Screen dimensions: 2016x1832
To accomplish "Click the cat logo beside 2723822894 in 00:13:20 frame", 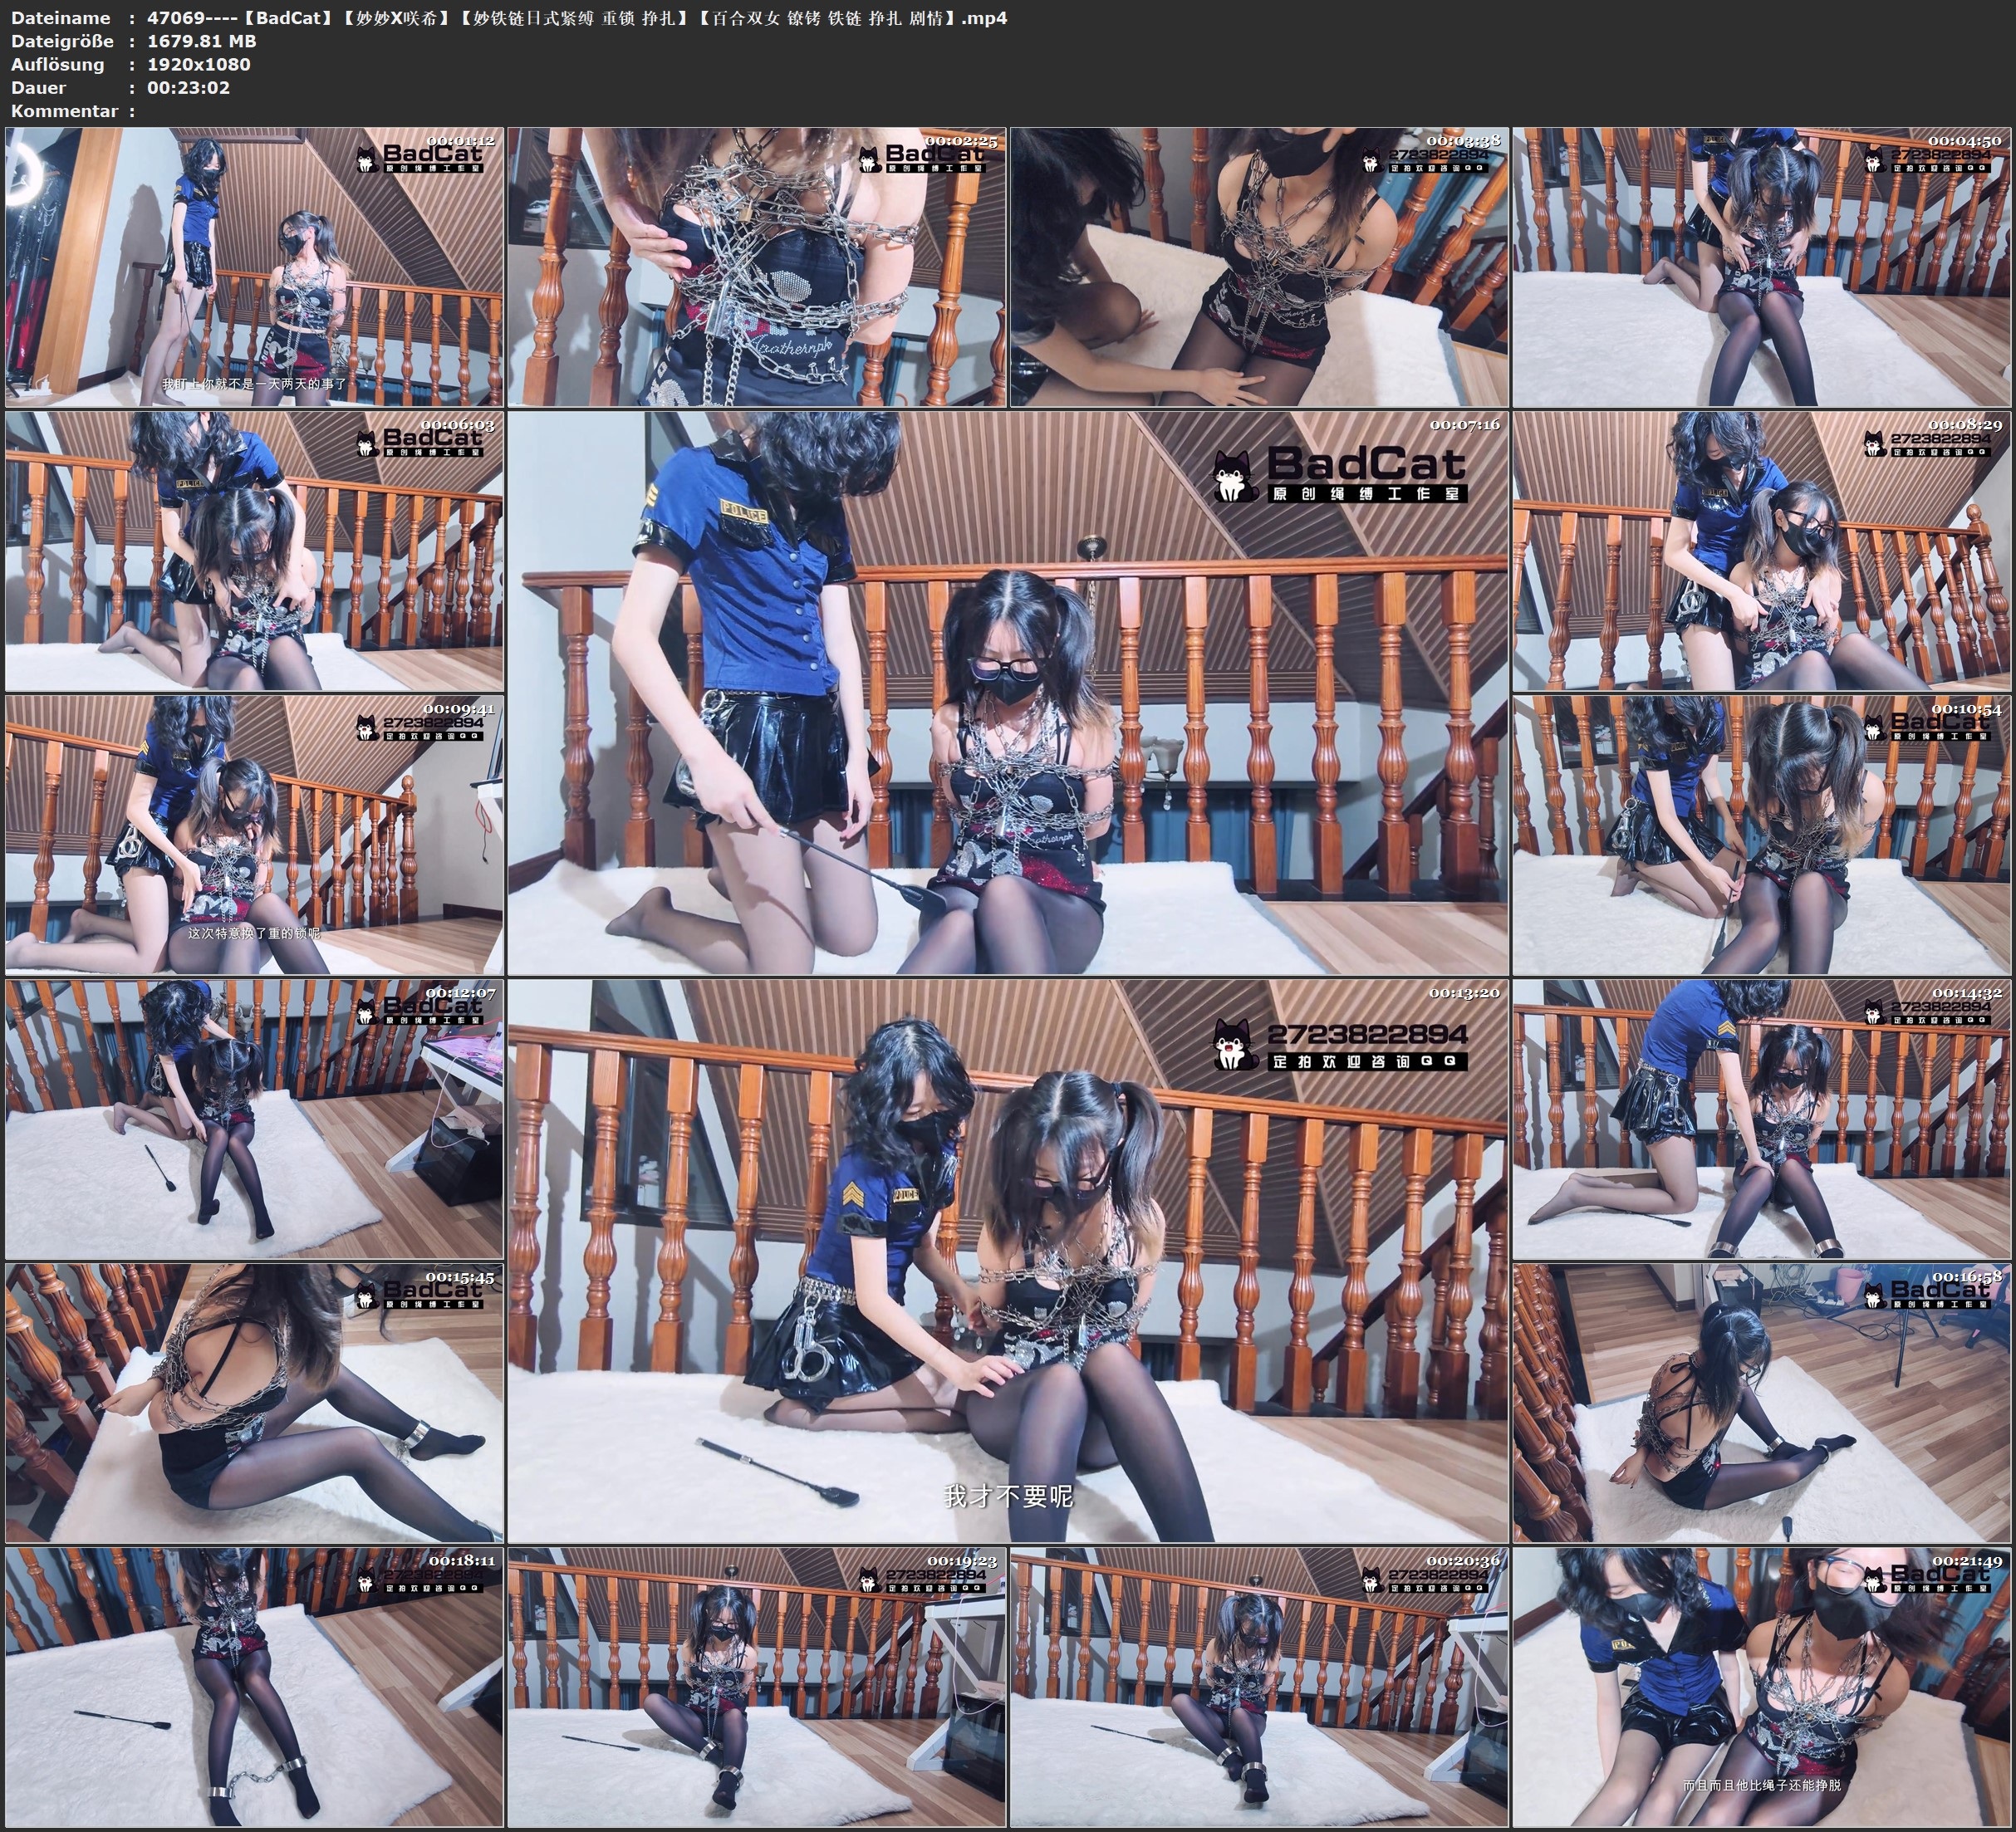I will [1236, 1044].
